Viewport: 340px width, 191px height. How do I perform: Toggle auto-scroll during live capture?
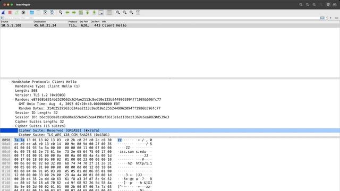[101, 13]
